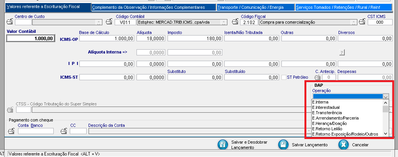
Task: Click the C. Antecip. value field
Action: (329, 78)
